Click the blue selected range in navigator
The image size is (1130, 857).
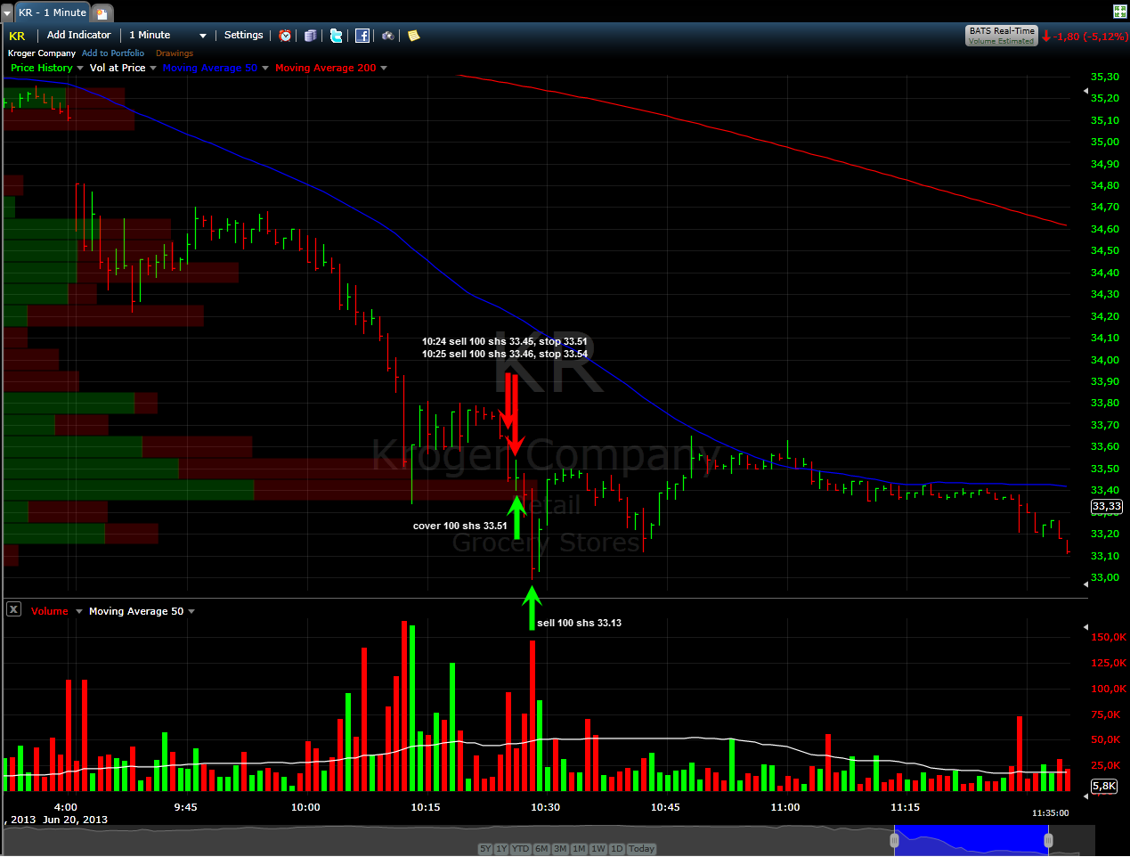pyautogui.click(x=972, y=840)
